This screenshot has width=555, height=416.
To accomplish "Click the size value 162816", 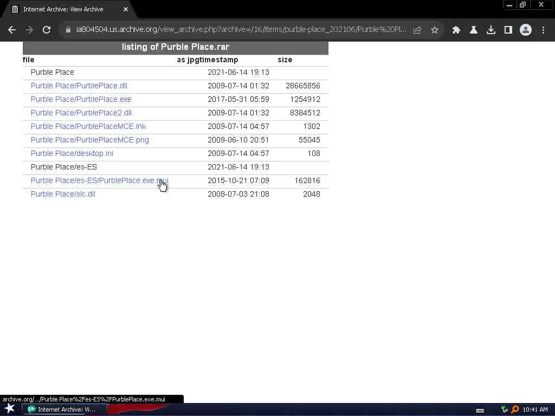I will pos(307,181).
